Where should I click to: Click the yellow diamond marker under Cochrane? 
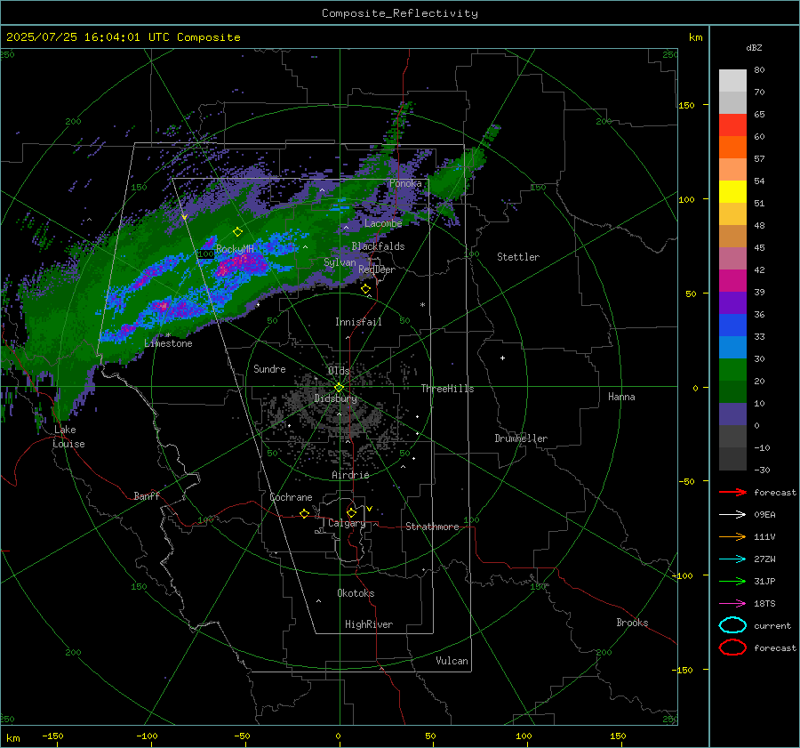[304, 513]
